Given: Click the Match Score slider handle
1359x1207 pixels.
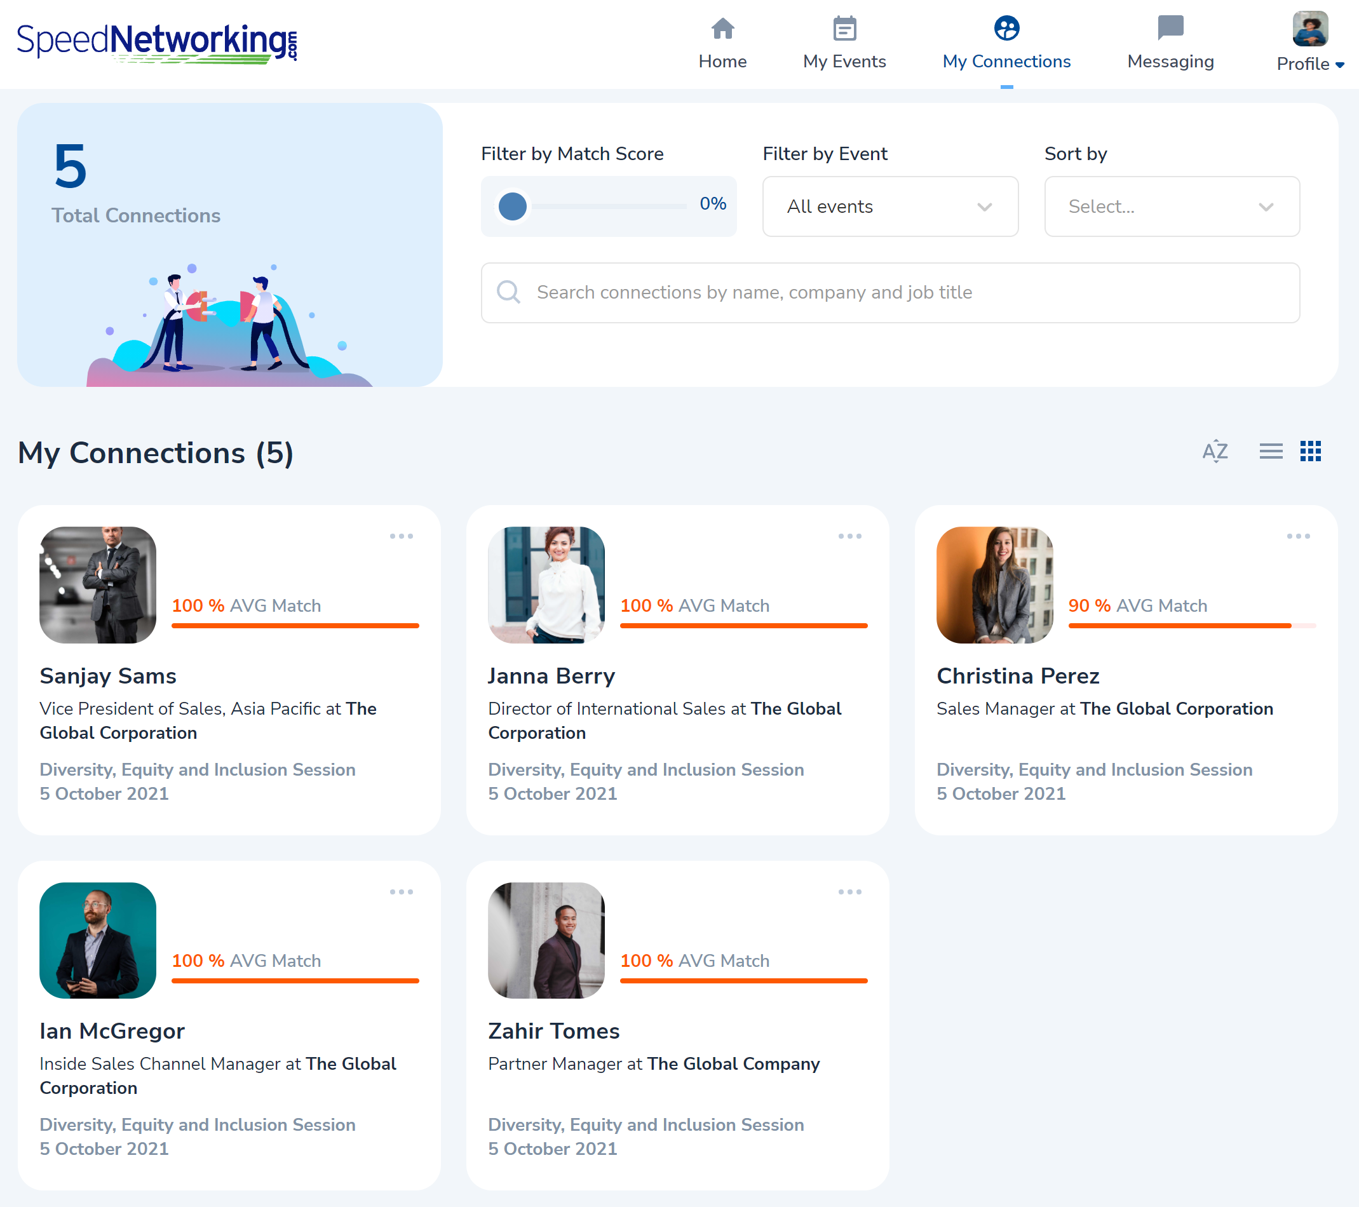Looking at the screenshot, I should (x=513, y=206).
